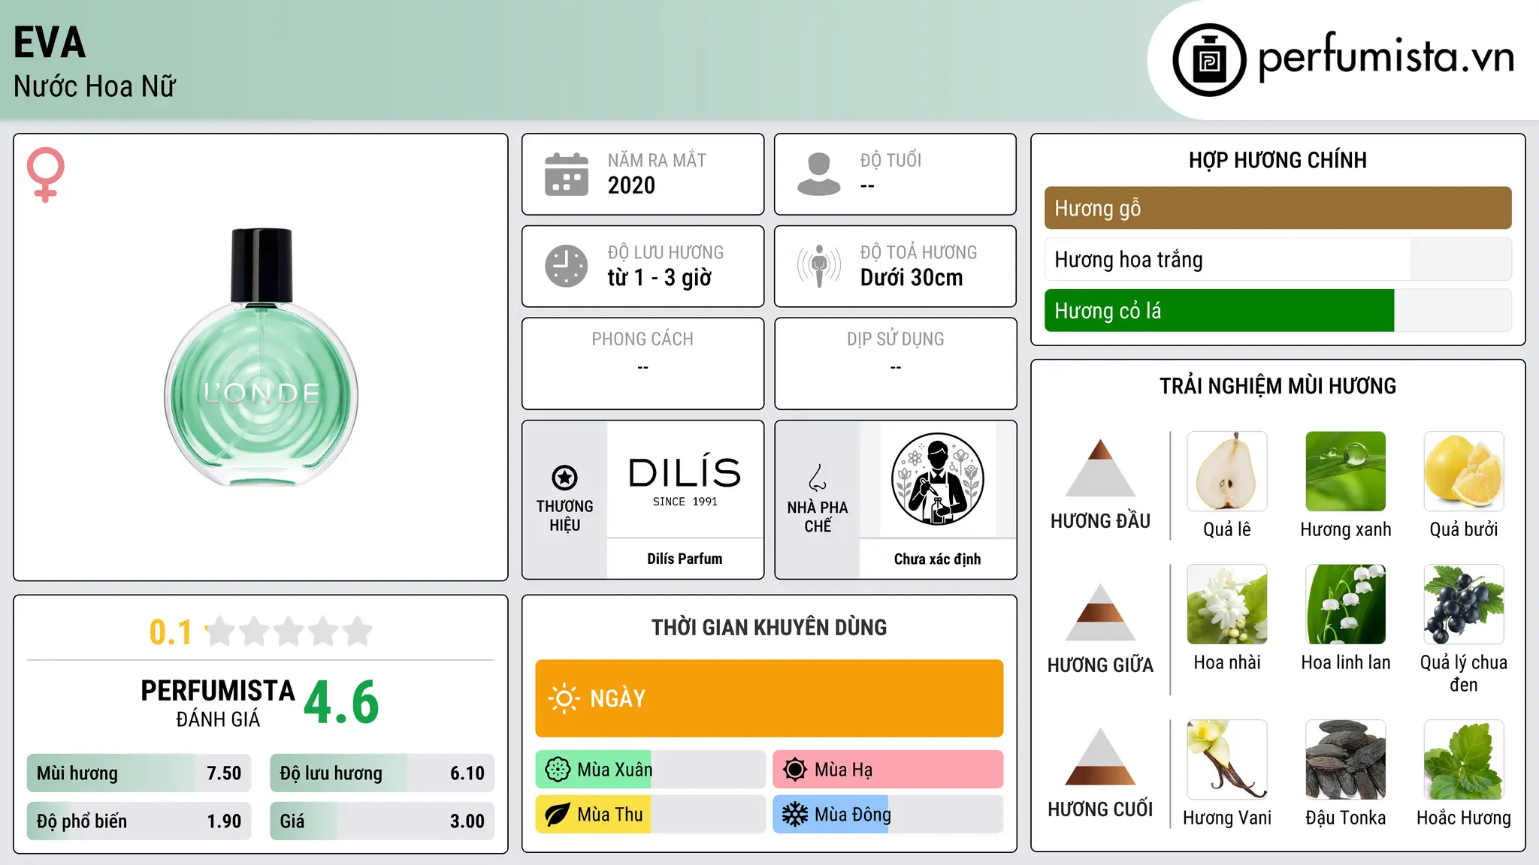Click the person icon beside Độ tuổi
Image resolution: width=1539 pixels, height=865 pixels.
819,174
